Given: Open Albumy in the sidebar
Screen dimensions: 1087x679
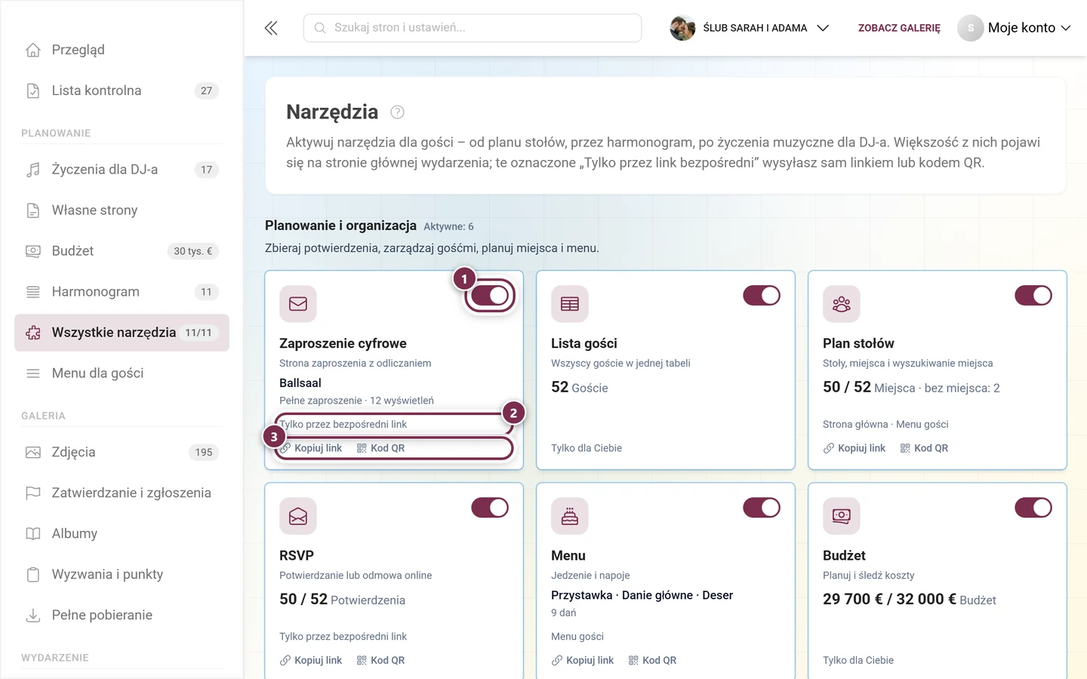Looking at the screenshot, I should [x=122, y=534].
